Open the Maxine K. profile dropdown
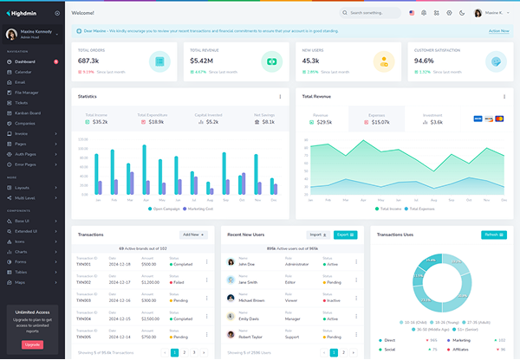The height and width of the screenshot is (360, 520). (491, 13)
